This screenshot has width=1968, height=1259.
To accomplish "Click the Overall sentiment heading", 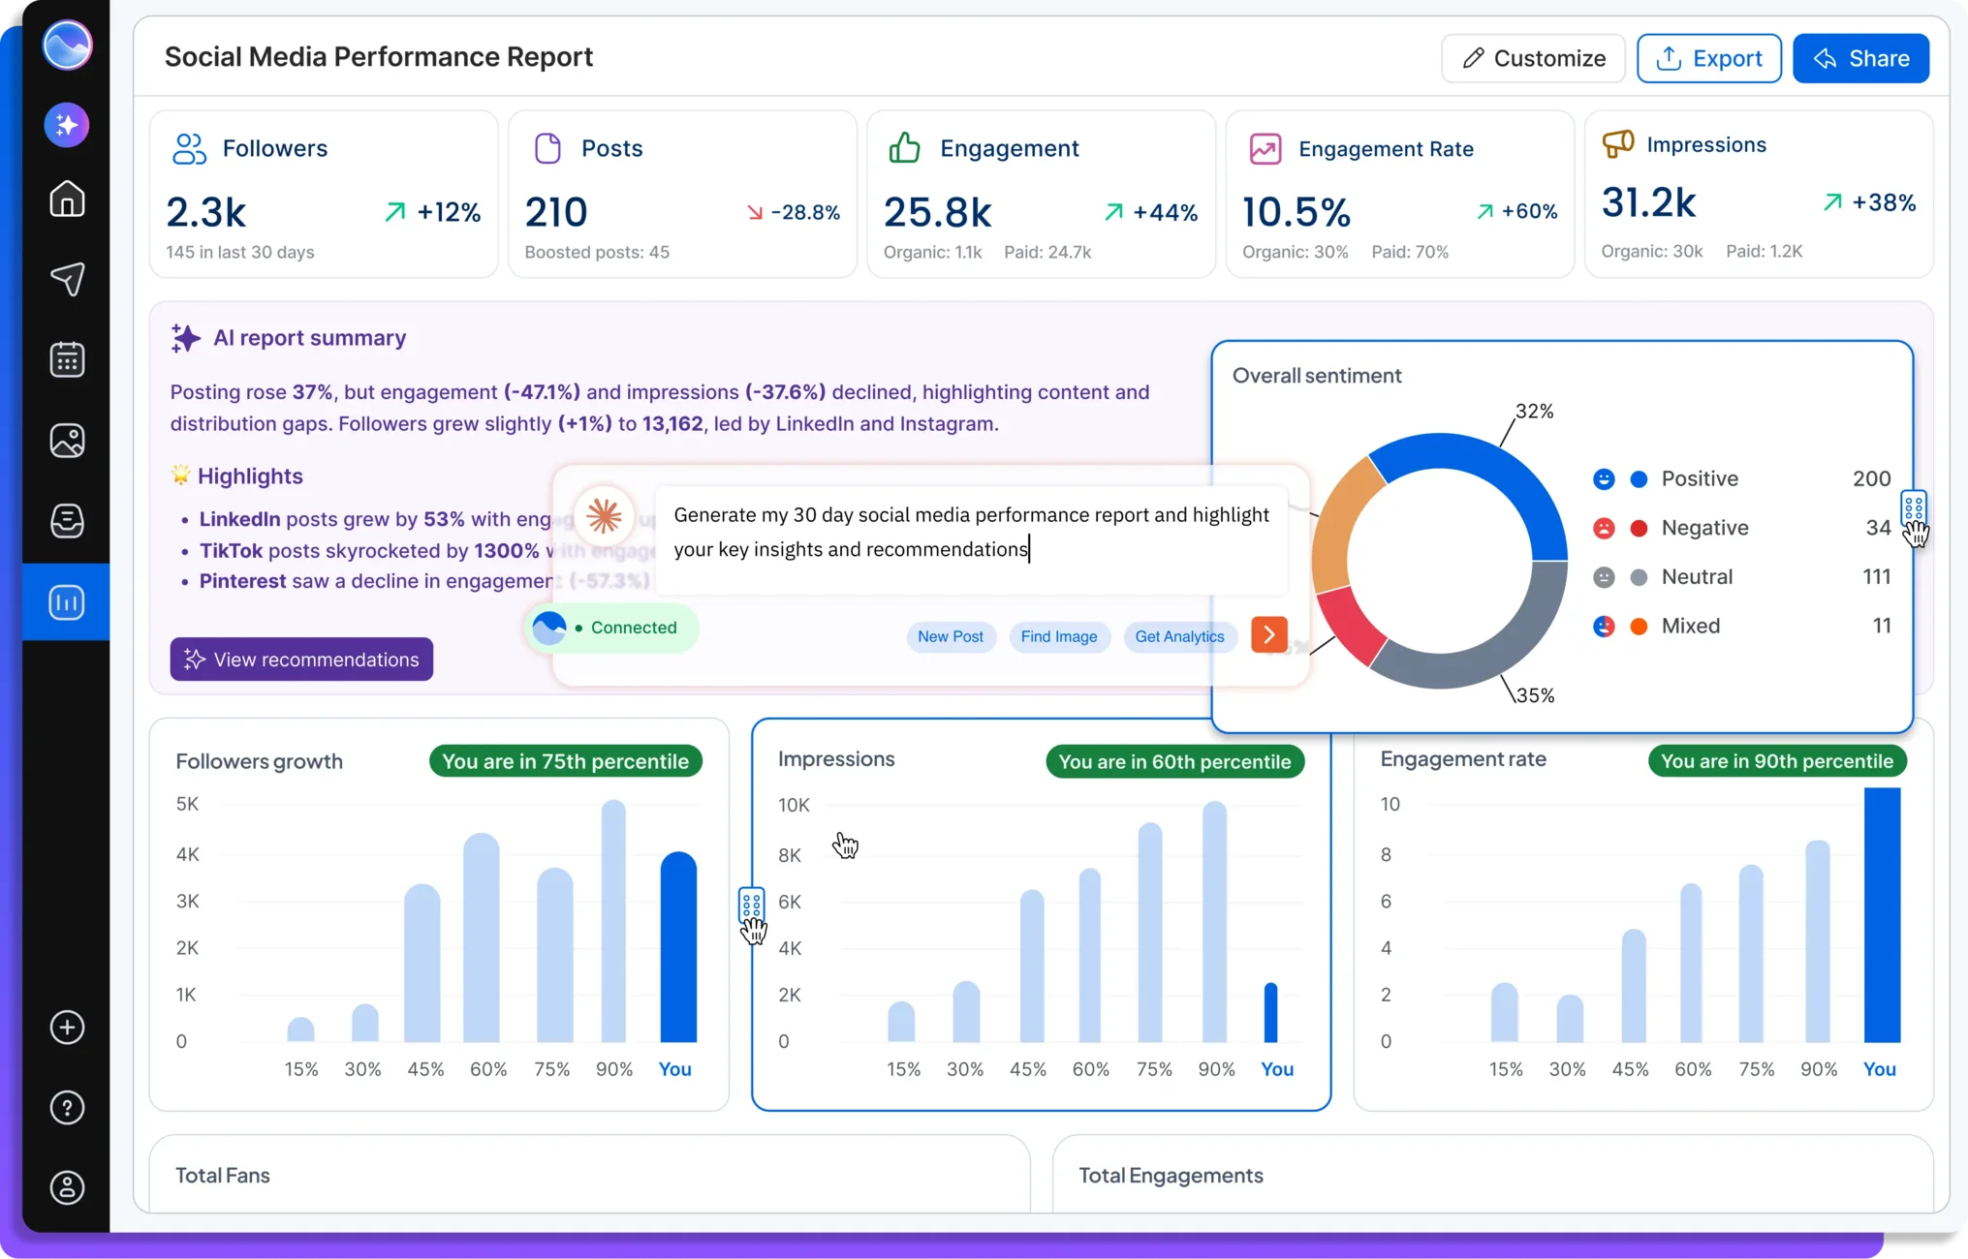I will (1316, 376).
